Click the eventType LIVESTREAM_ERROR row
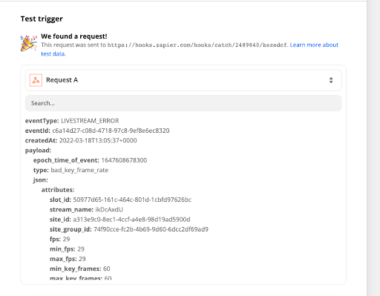This screenshot has width=380, height=296. tap(72, 121)
